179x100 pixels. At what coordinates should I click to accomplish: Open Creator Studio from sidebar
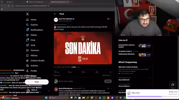tap(35, 61)
